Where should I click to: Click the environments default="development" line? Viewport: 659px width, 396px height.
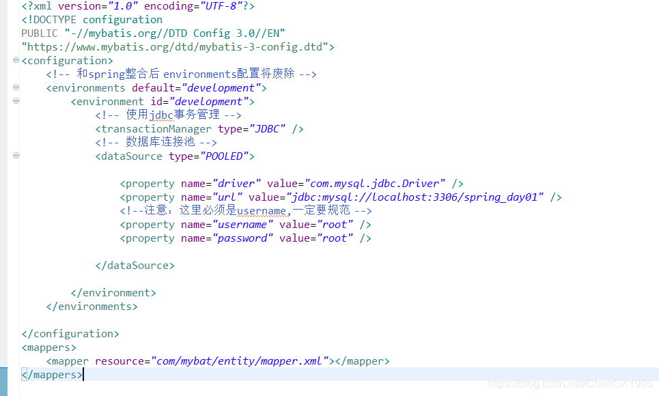click(x=156, y=88)
